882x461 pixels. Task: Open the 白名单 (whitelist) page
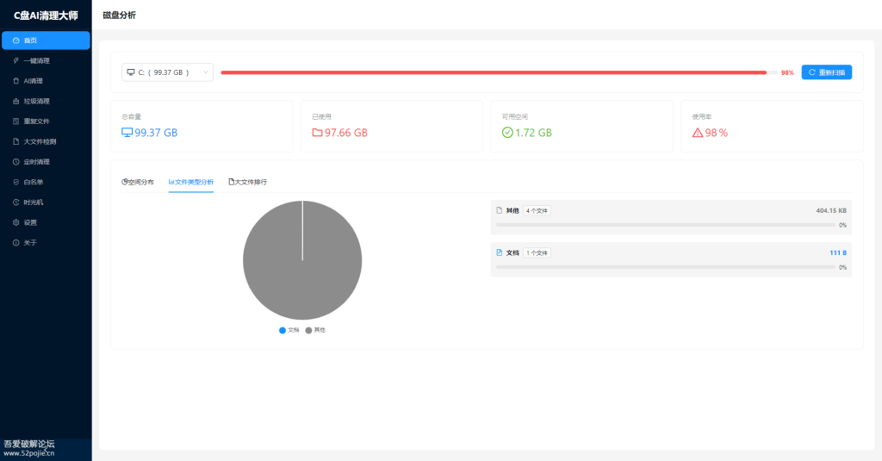click(x=33, y=182)
